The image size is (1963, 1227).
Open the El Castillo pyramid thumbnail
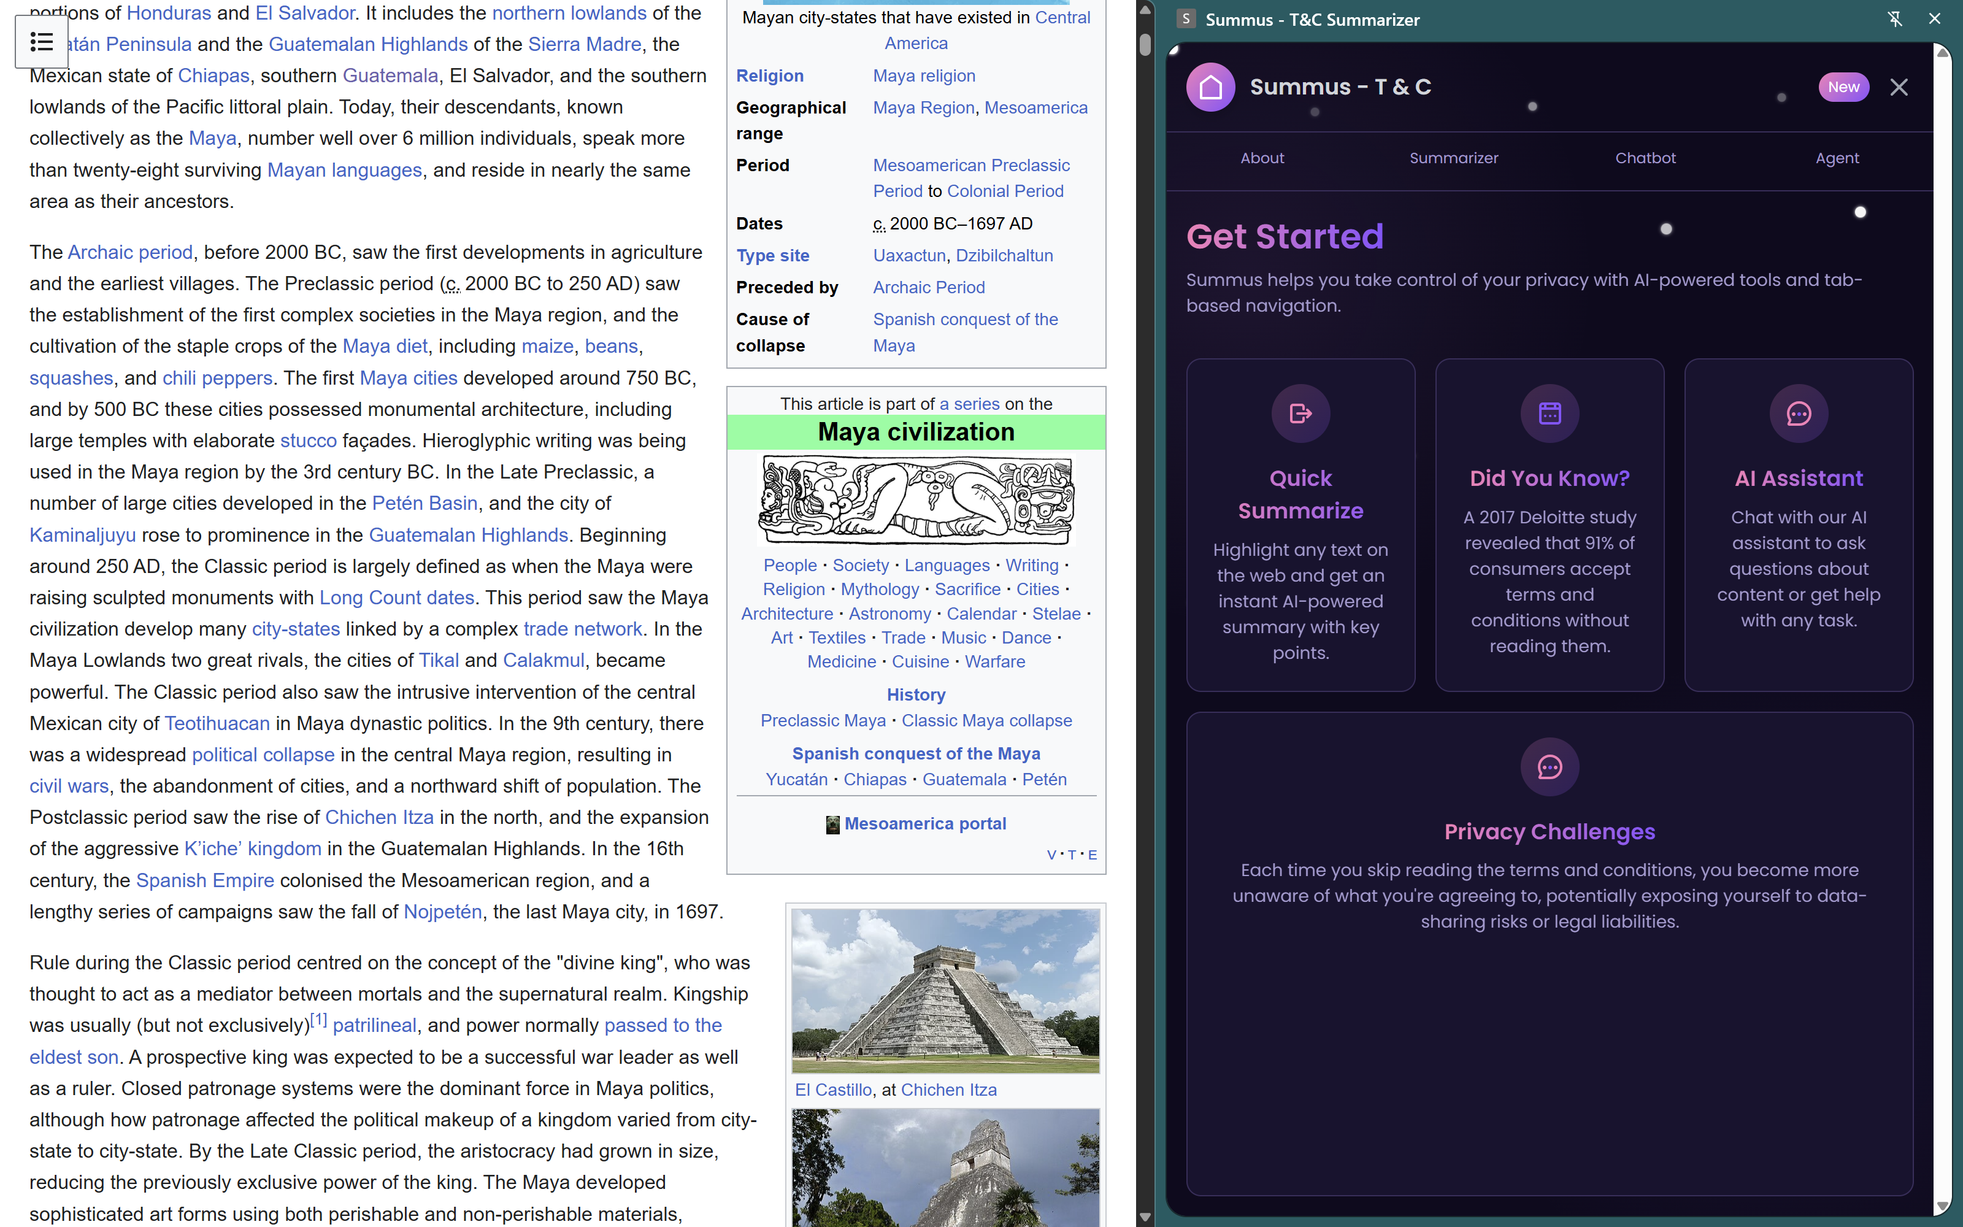[x=945, y=990]
